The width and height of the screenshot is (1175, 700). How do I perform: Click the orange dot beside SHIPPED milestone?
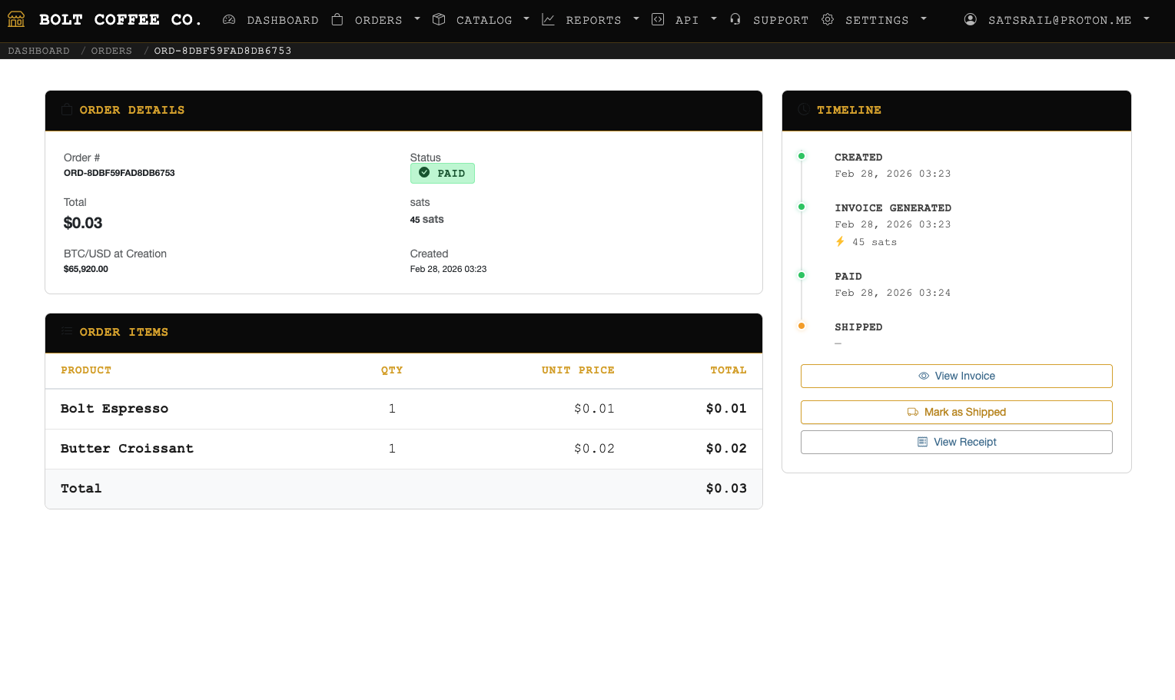click(802, 325)
